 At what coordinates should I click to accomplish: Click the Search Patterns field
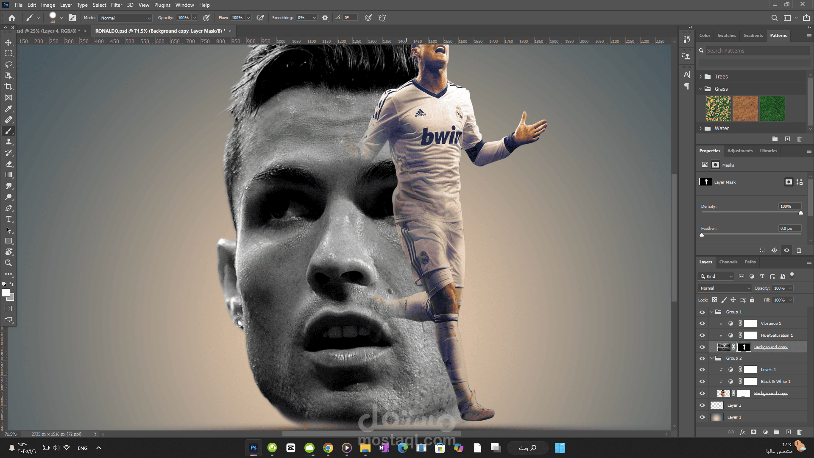758,50
